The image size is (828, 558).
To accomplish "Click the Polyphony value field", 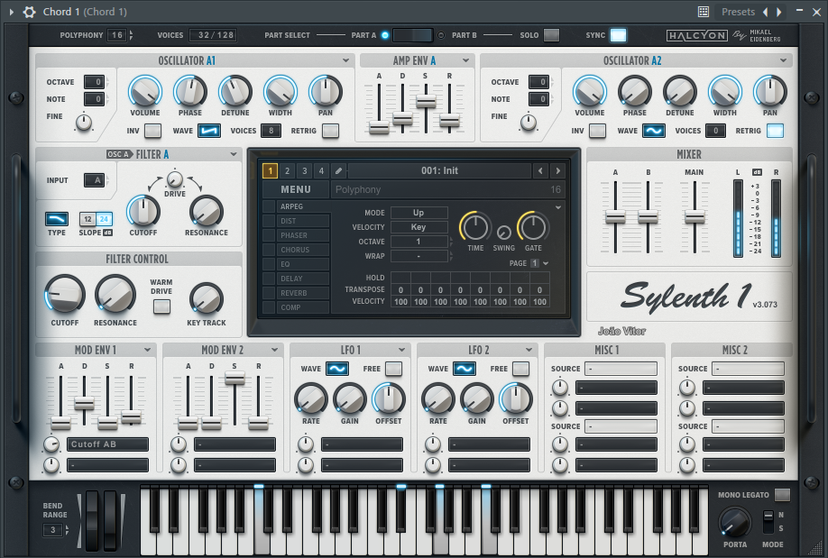I will 117,35.
